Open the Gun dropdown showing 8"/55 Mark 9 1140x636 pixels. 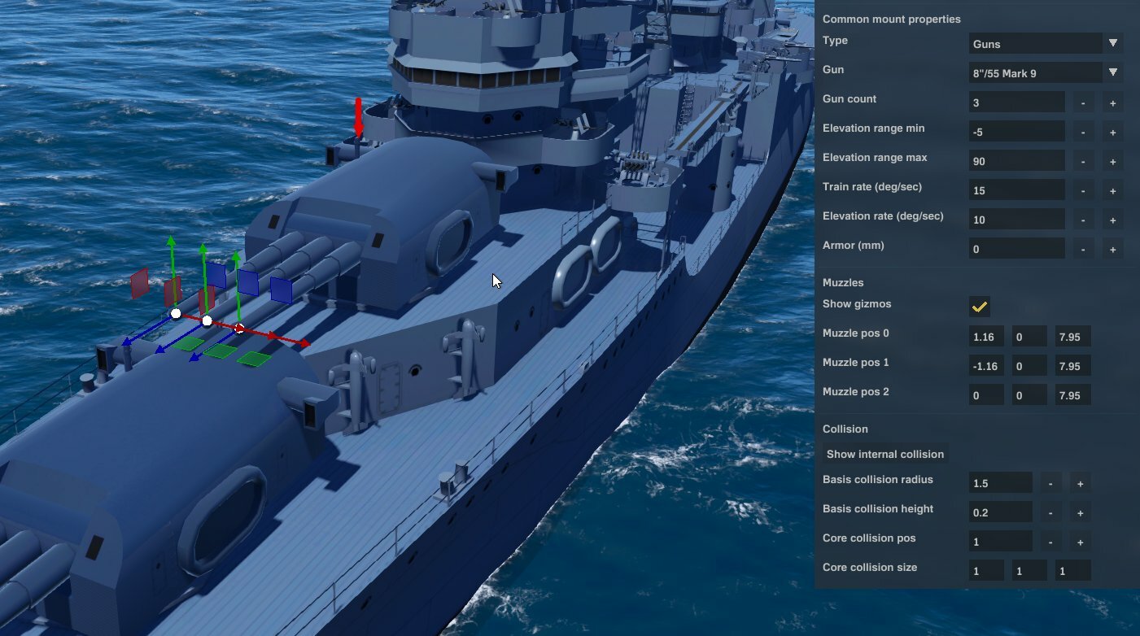tap(1047, 72)
